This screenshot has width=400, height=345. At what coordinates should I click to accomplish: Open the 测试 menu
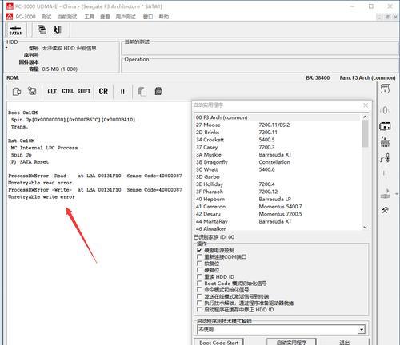pyautogui.click(x=46, y=17)
